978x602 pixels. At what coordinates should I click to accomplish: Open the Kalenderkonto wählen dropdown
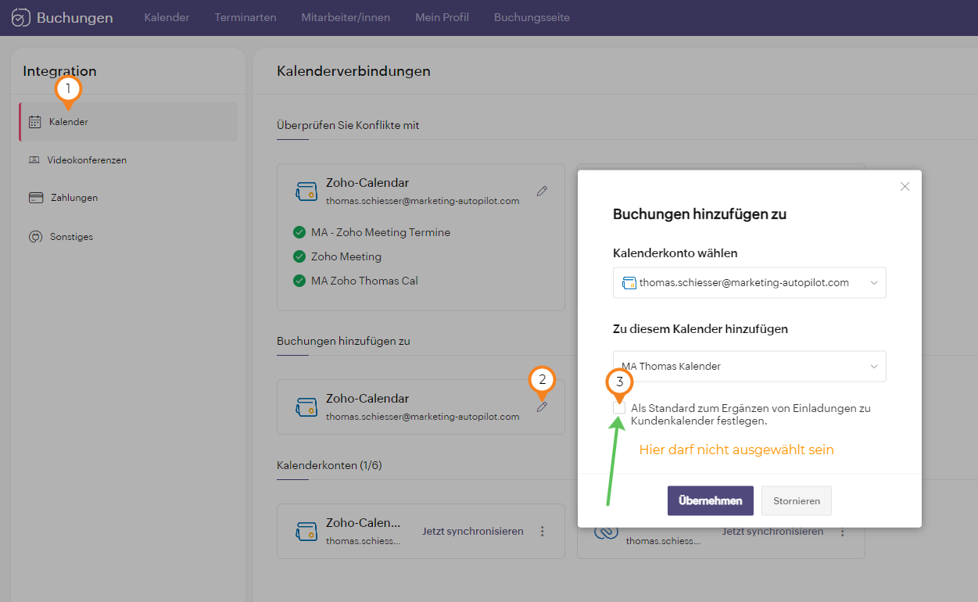[x=749, y=283]
